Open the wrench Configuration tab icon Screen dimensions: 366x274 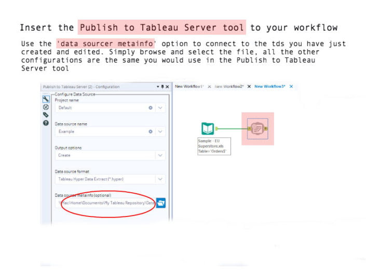[46, 99]
